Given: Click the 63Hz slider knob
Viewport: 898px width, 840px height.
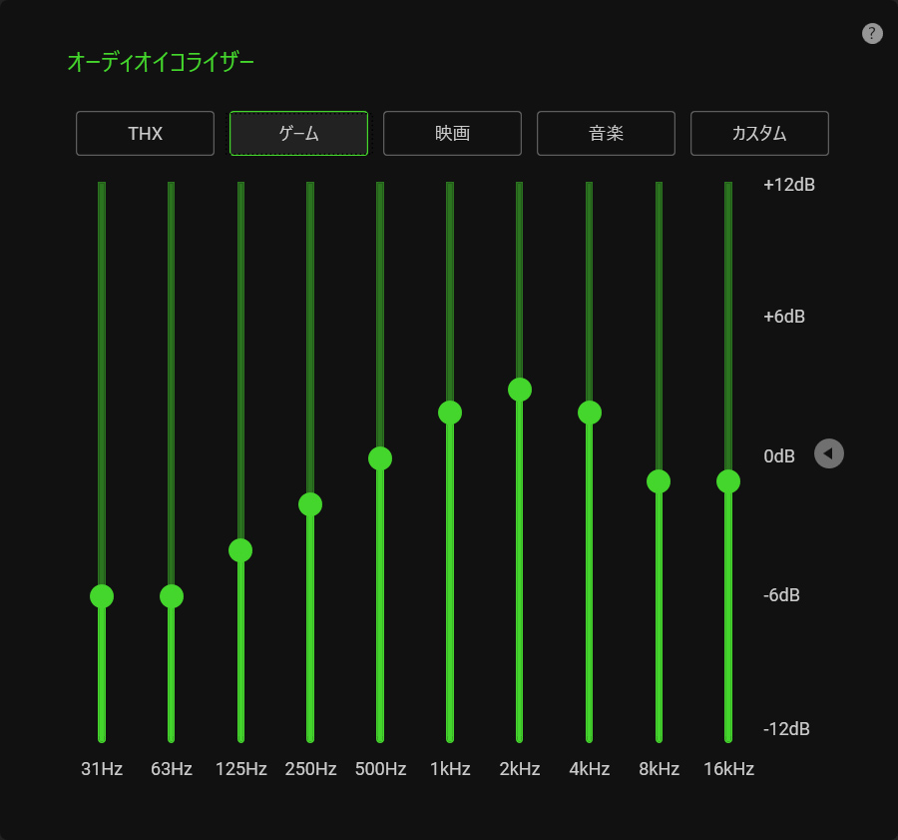Looking at the screenshot, I should (172, 596).
